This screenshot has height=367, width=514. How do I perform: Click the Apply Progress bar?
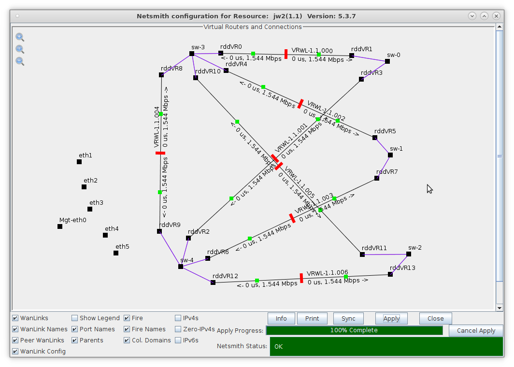click(354, 331)
